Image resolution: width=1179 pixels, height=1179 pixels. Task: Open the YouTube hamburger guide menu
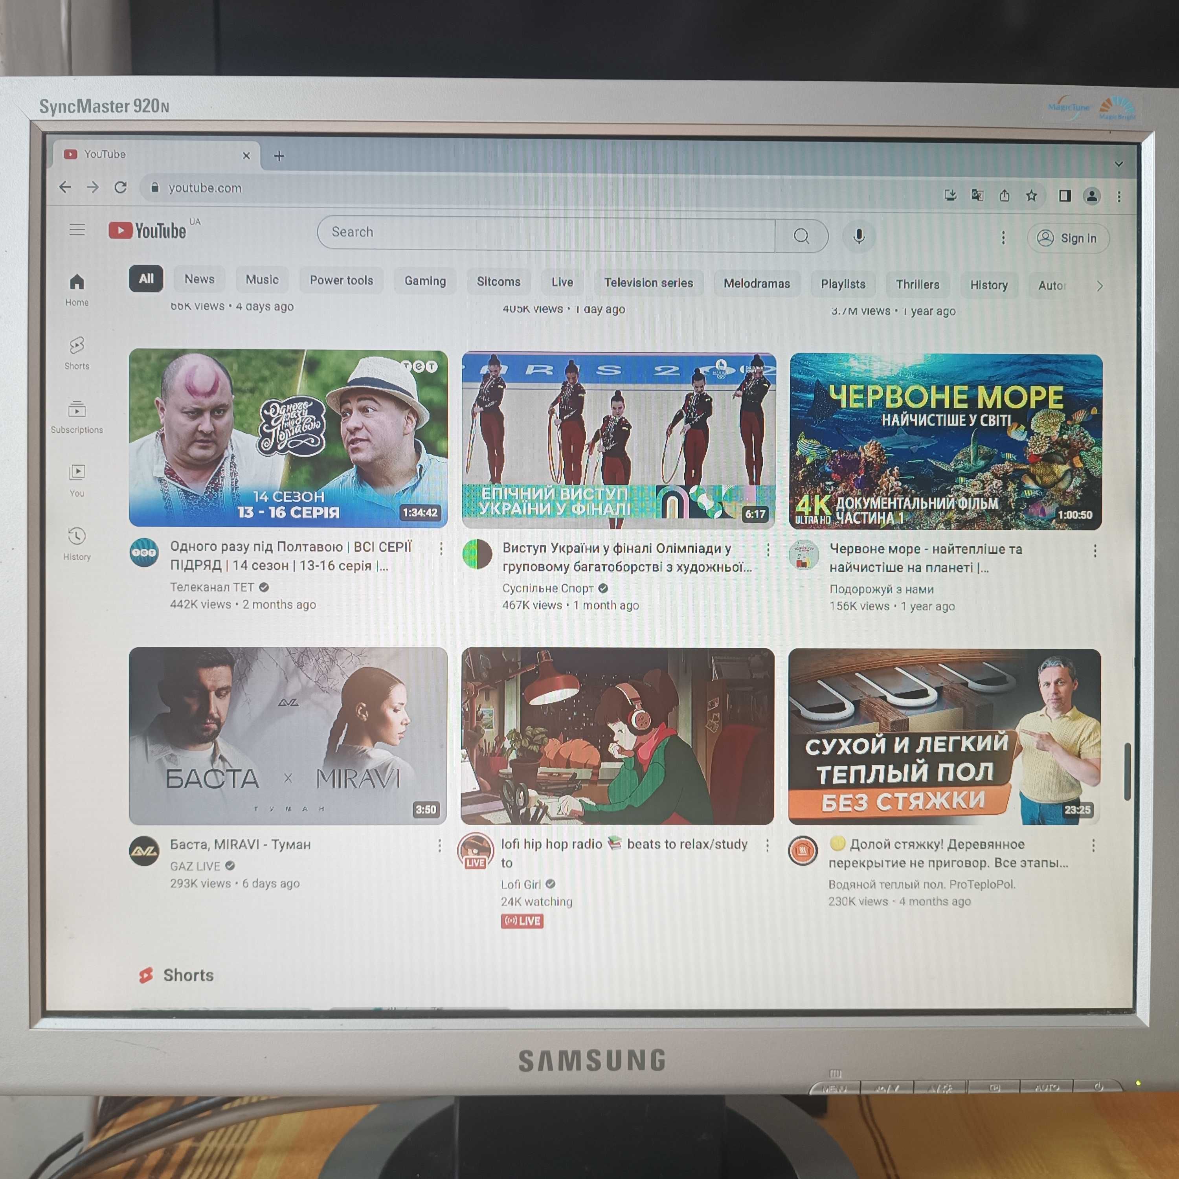point(77,230)
